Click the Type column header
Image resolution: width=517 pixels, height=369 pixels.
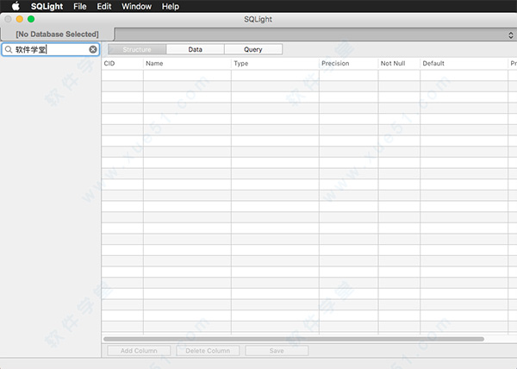275,63
